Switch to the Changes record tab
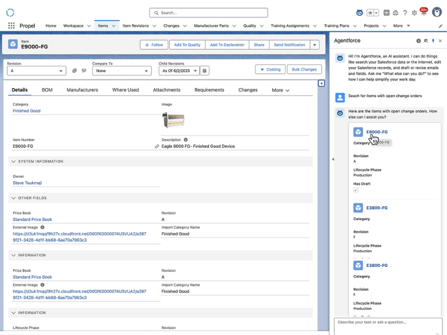The height and width of the screenshot is (335, 447). coord(248,90)
